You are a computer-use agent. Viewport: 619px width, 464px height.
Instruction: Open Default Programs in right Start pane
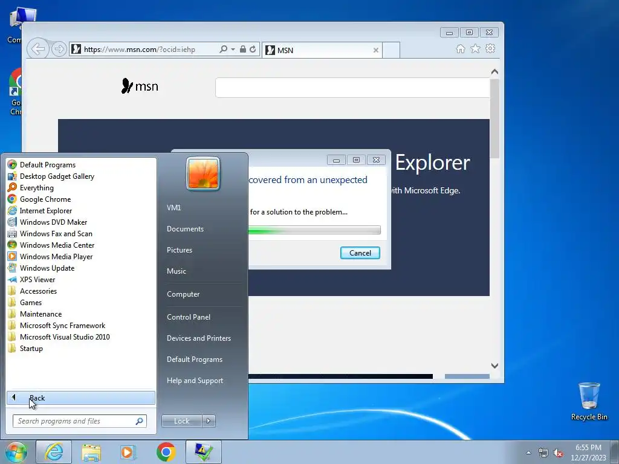[x=194, y=359]
